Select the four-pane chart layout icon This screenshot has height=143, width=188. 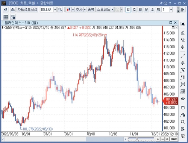click(6, 17)
